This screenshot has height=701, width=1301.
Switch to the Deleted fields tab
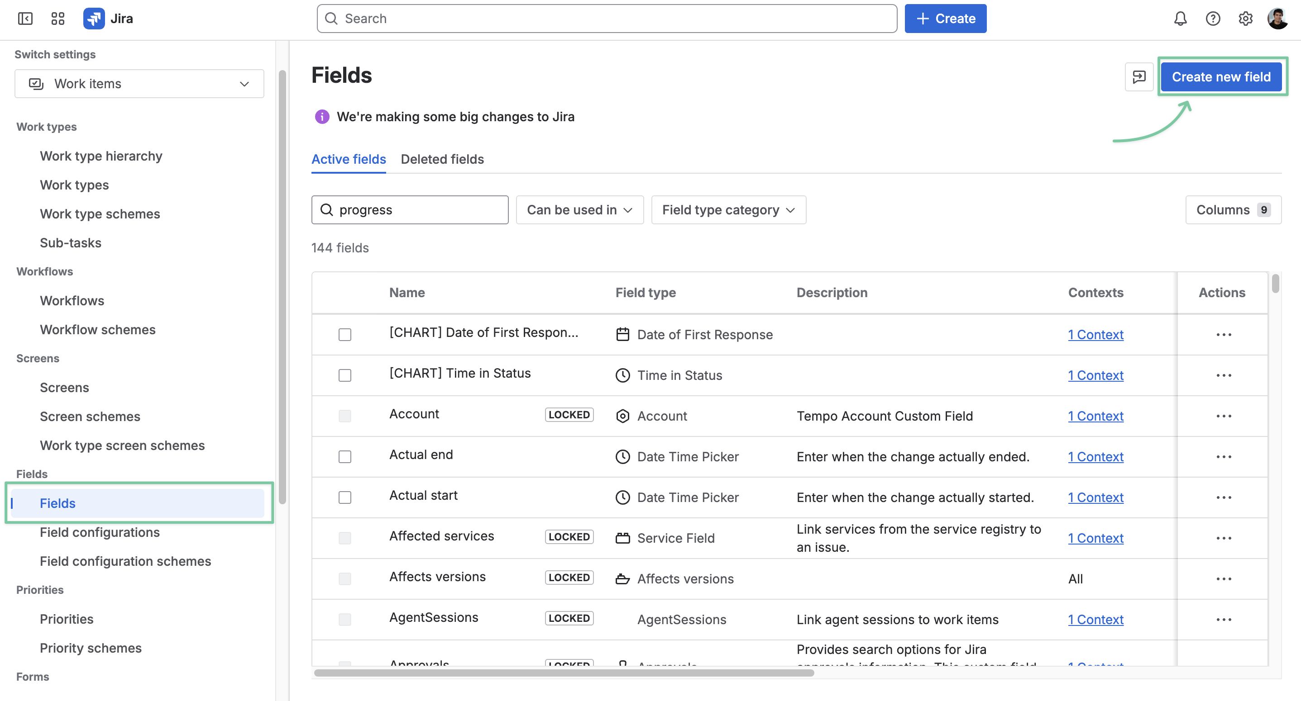pyautogui.click(x=442, y=160)
